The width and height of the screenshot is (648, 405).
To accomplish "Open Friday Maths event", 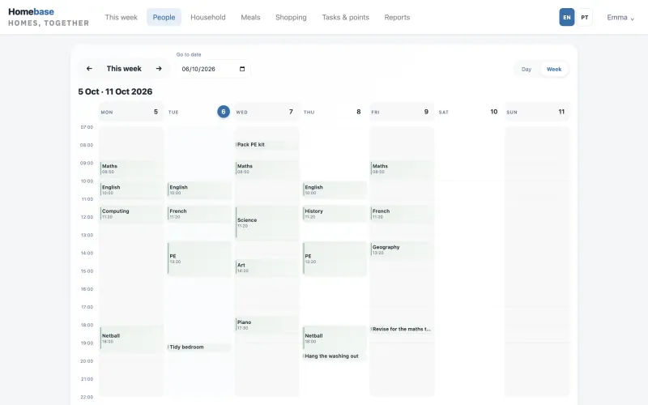I will click(402, 168).
